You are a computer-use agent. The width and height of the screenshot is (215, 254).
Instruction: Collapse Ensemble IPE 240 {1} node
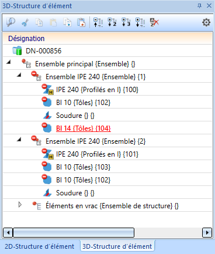coord(19,74)
